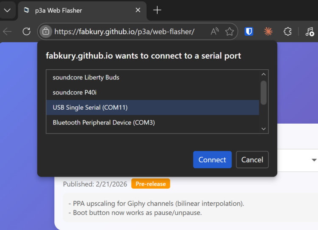Click the media control music icon
The height and width of the screenshot is (230, 318).
(310, 31)
